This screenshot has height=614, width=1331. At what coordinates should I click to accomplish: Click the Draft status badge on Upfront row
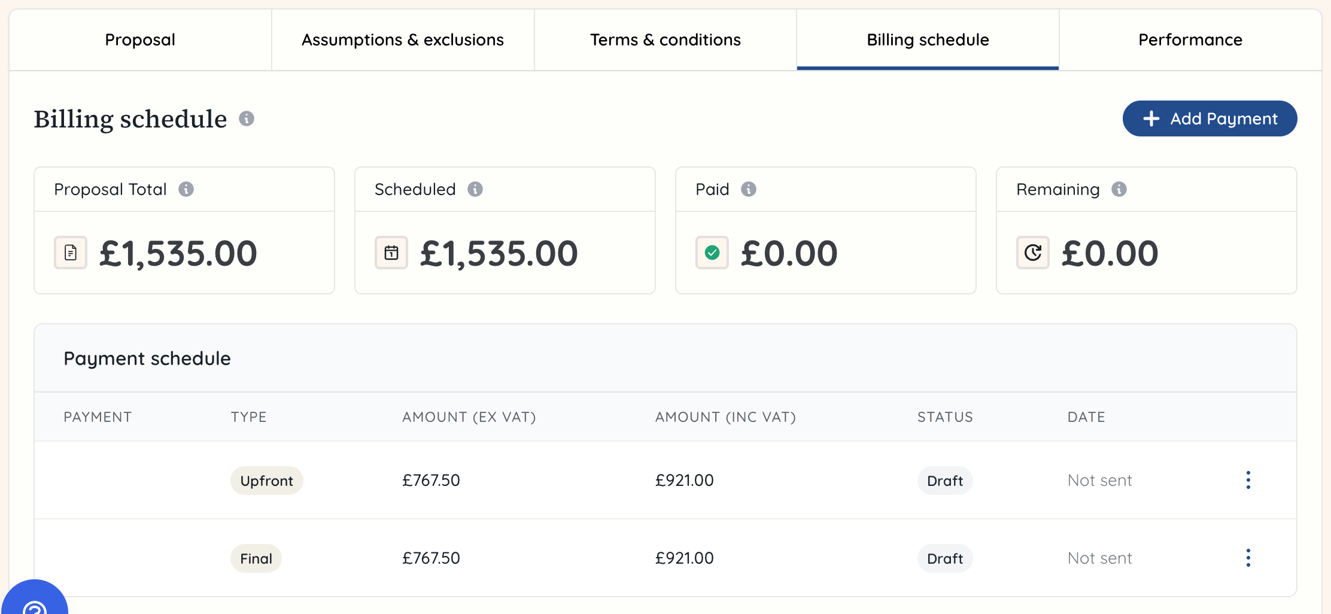(x=944, y=480)
